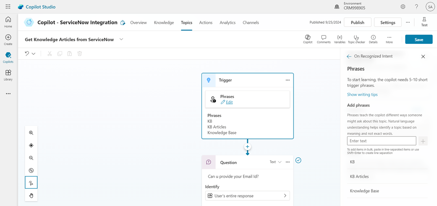Open the Copilot authoring assistant icon
Image resolution: width=437 pixels, height=206 pixels.
coord(307,39)
